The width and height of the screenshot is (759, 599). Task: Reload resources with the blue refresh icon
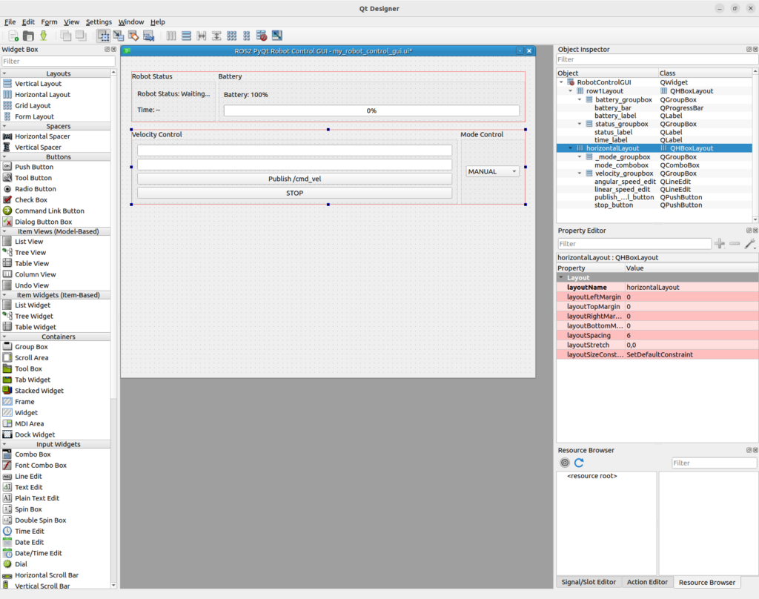(x=579, y=463)
